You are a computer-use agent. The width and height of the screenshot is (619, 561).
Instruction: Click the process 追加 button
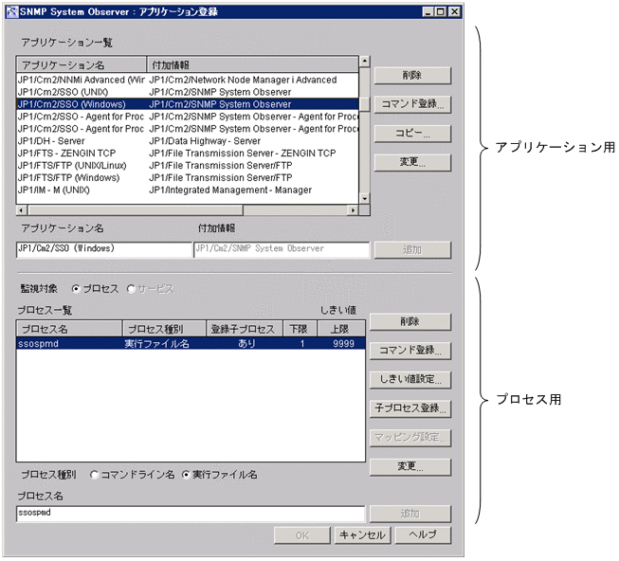(410, 514)
